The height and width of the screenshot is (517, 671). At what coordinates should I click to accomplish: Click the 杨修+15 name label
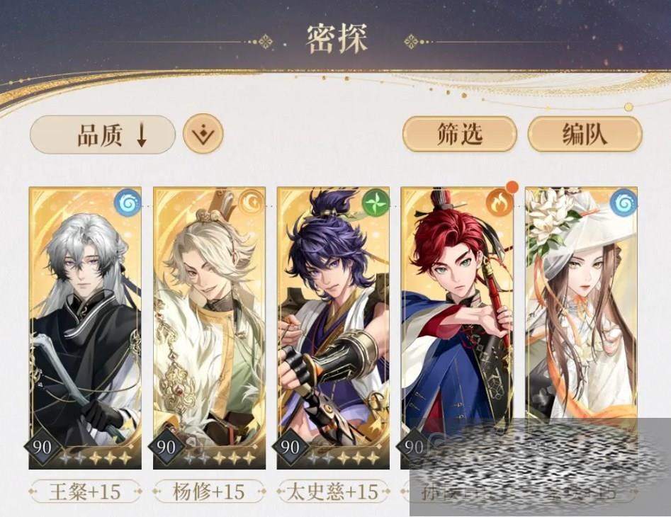point(209,492)
